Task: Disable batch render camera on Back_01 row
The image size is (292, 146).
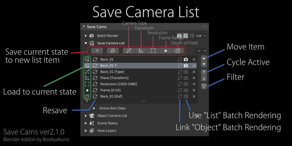Action: (x=186, y=59)
